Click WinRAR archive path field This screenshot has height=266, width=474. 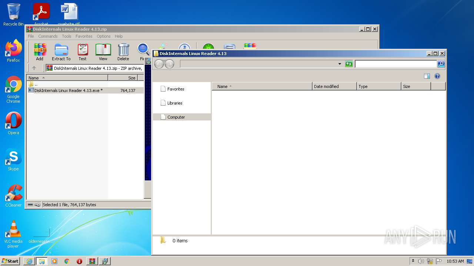pyautogui.click(x=95, y=68)
